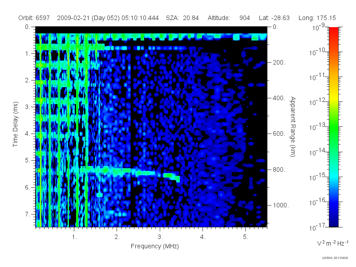Viewport: 356px width, 267px height.
Task: Click the red top of the color bar
Action: coord(334,31)
